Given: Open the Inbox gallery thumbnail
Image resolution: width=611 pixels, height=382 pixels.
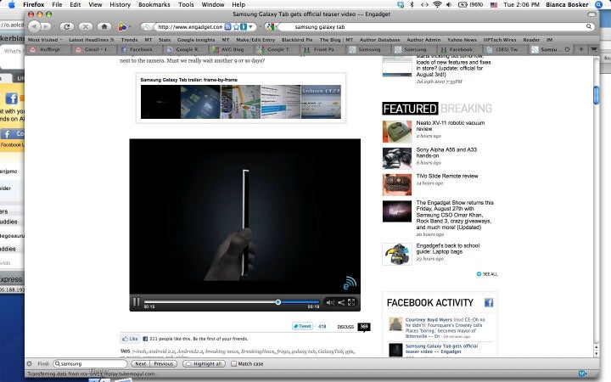Looking at the screenshot, I should point(321,102).
